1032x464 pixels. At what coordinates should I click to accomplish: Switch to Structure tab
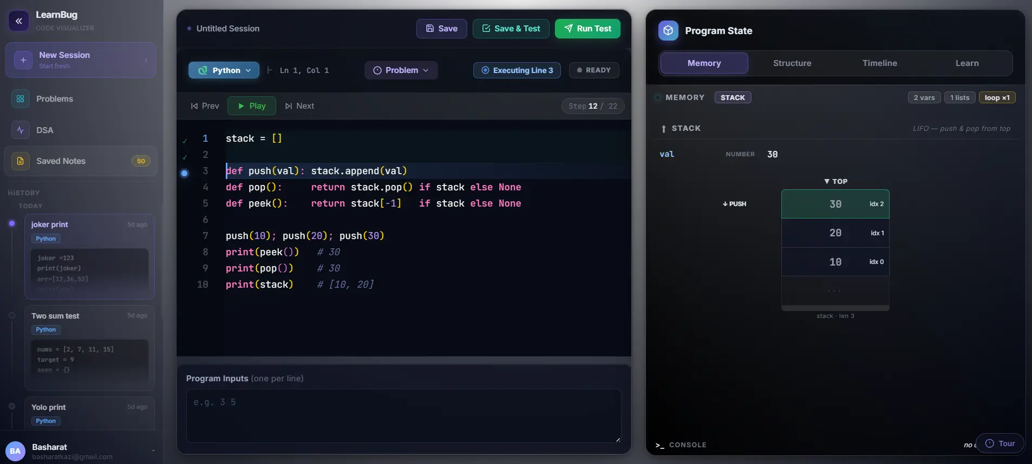click(x=792, y=63)
